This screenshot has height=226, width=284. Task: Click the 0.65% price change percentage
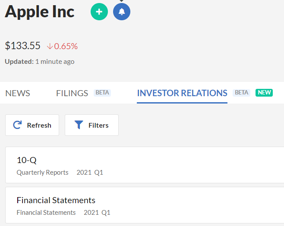(x=66, y=46)
